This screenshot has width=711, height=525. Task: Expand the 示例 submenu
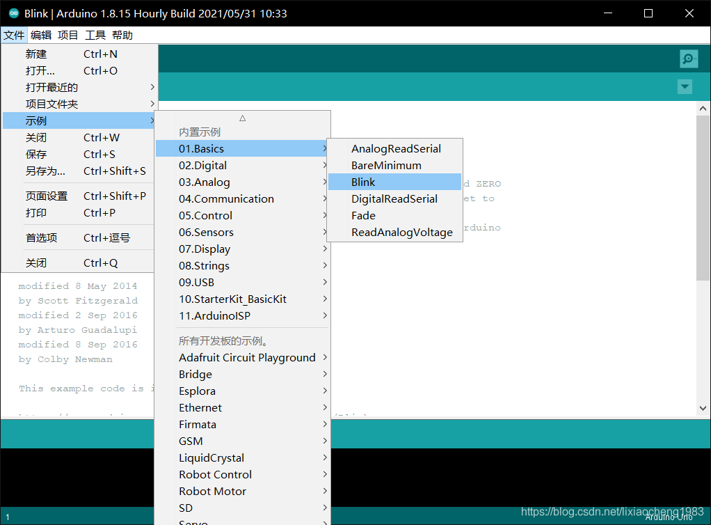(79, 120)
